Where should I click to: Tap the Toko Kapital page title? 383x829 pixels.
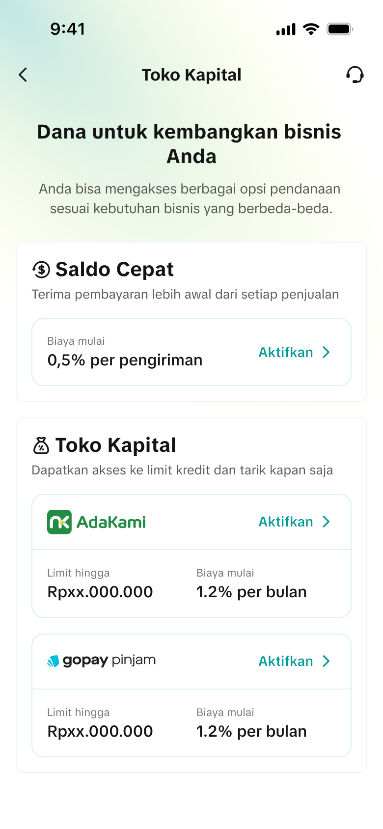[x=191, y=75]
